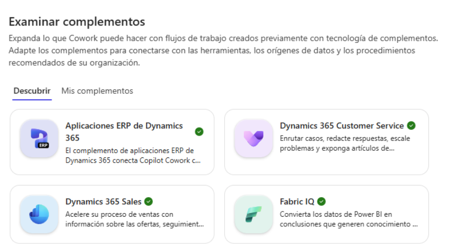Click the Fabric IQ green logo icon
This screenshot has width=449, height=248.
pos(253,214)
